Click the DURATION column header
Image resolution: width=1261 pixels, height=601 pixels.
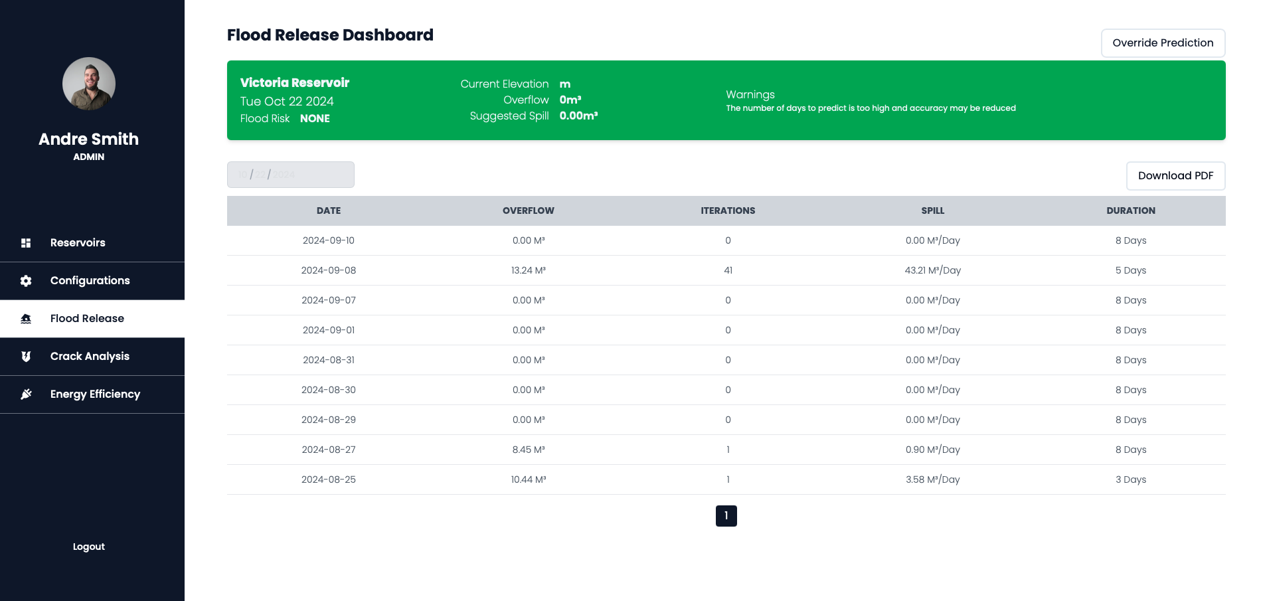pyautogui.click(x=1131, y=211)
